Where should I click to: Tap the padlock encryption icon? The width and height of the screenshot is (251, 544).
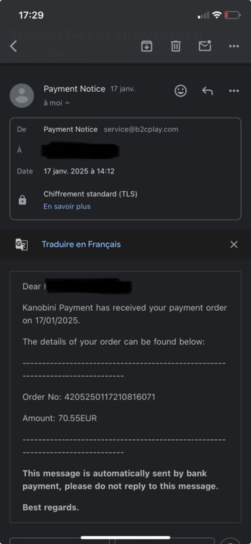pyautogui.click(x=22, y=200)
